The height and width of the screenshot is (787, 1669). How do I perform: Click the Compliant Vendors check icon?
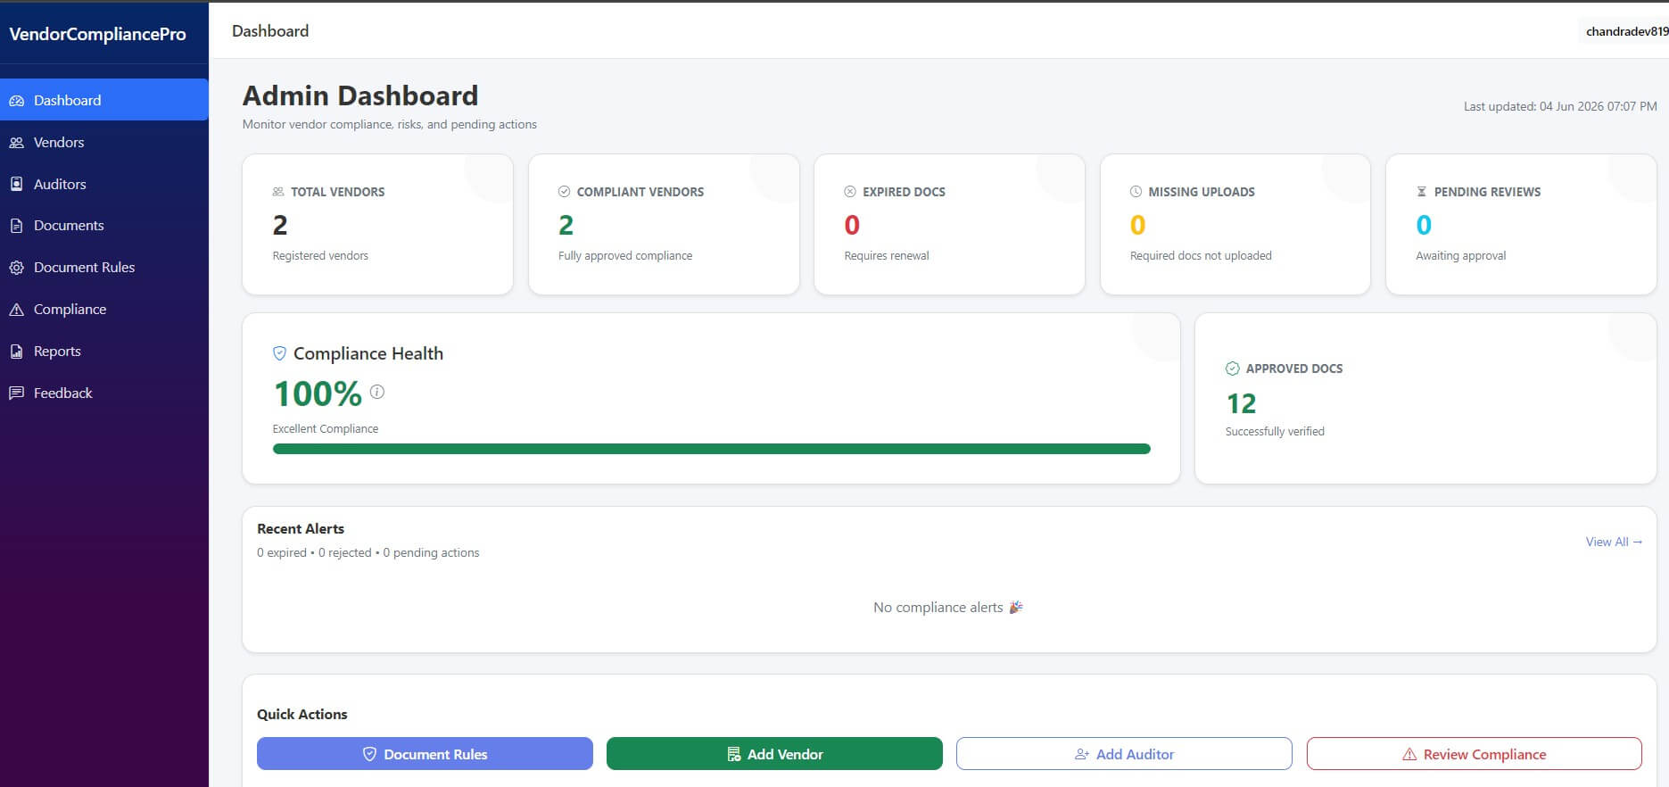(x=564, y=192)
